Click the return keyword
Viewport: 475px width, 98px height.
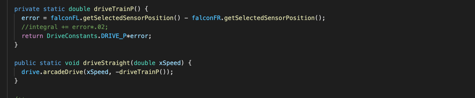pyautogui.click(x=32, y=36)
